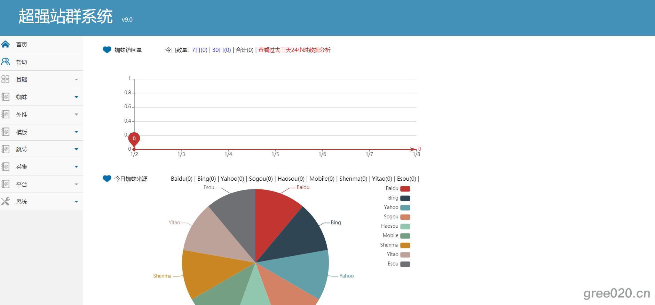Expand the 跳转 menu arrow

76,149
